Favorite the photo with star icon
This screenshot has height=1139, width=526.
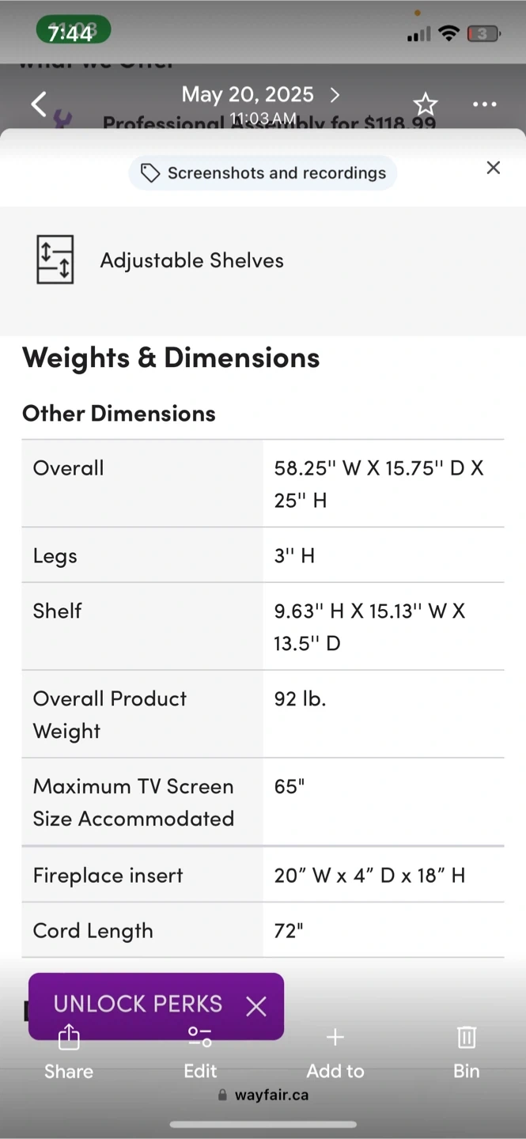(x=426, y=104)
